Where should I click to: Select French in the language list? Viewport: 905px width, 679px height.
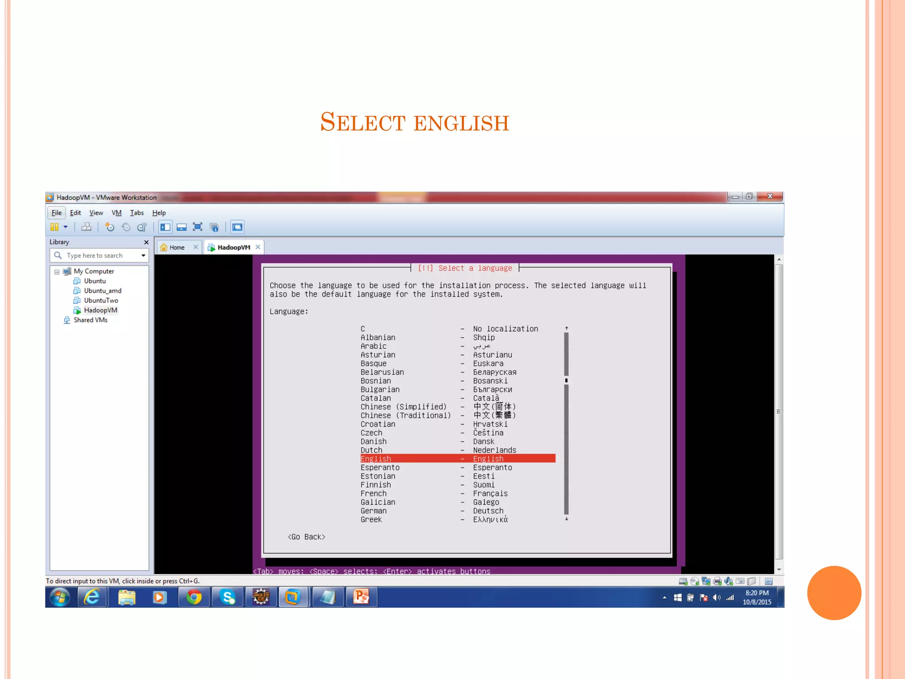(458, 493)
